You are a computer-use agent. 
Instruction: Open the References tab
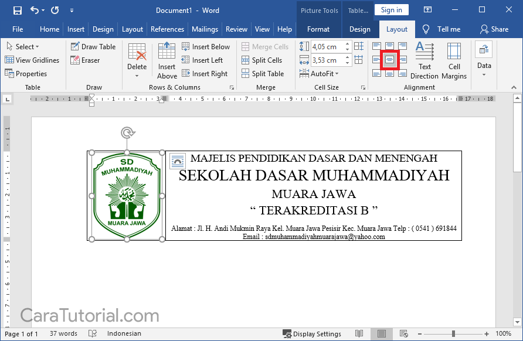[x=167, y=29]
